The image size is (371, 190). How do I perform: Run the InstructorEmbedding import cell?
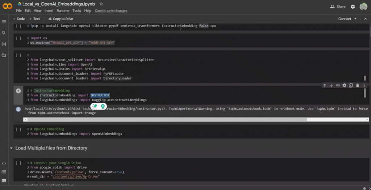pos(18,91)
